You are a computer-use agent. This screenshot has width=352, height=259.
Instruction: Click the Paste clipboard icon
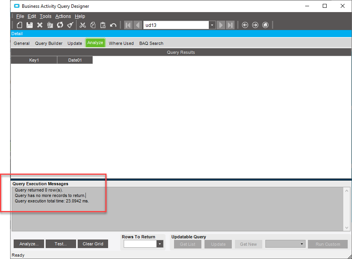click(x=103, y=25)
